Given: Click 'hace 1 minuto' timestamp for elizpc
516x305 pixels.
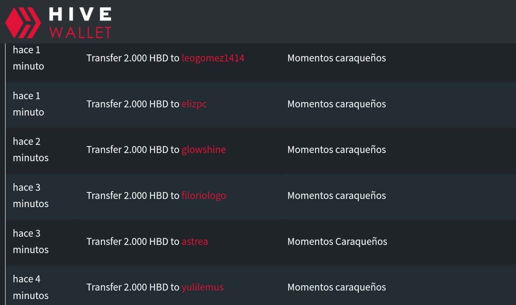Looking at the screenshot, I should pyautogui.click(x=28, y=104).
